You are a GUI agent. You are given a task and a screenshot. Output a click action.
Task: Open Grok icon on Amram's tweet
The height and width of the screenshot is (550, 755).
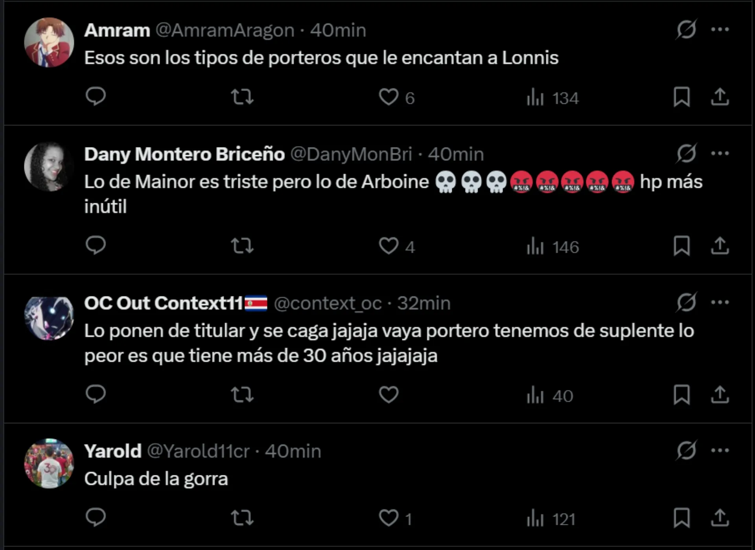(686, 29)
